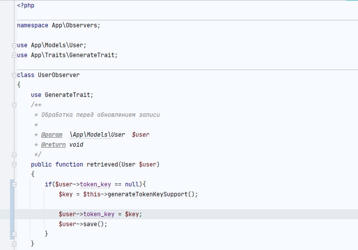Click User type hint in method signature
Screen dimensions: 358x250
click(128, 165)
